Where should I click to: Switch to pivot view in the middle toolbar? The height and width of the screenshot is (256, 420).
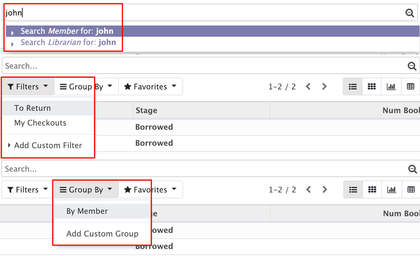411,86
